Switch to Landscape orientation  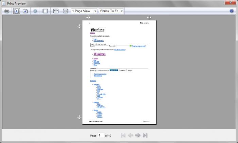click(x=26, y=11)
